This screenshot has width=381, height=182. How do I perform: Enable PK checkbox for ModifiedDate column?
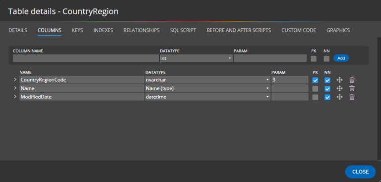[315, 97]
